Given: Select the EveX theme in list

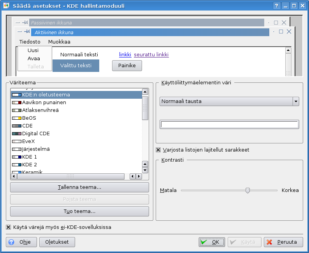Looking at the screenshot, I should click(x=28, y=141).
